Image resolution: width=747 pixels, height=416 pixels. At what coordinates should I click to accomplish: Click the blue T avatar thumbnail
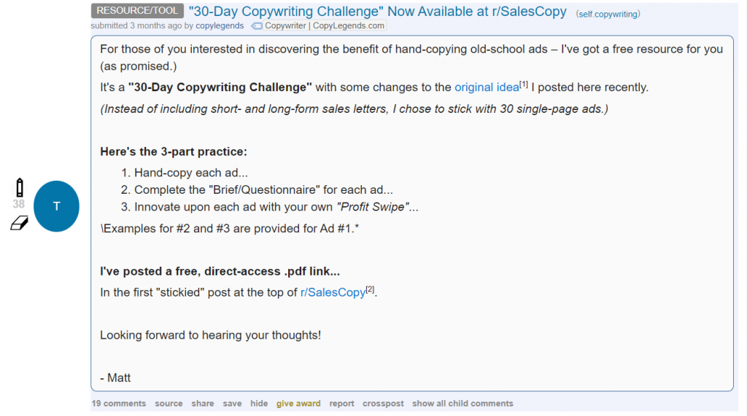[56, 206]
